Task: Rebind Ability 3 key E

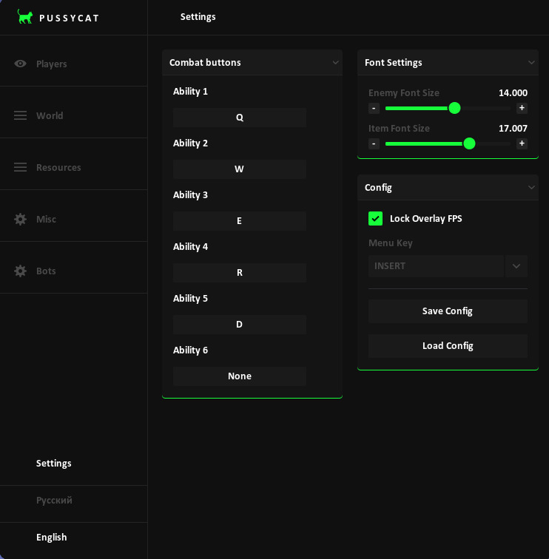Action: tap(240, 220)
